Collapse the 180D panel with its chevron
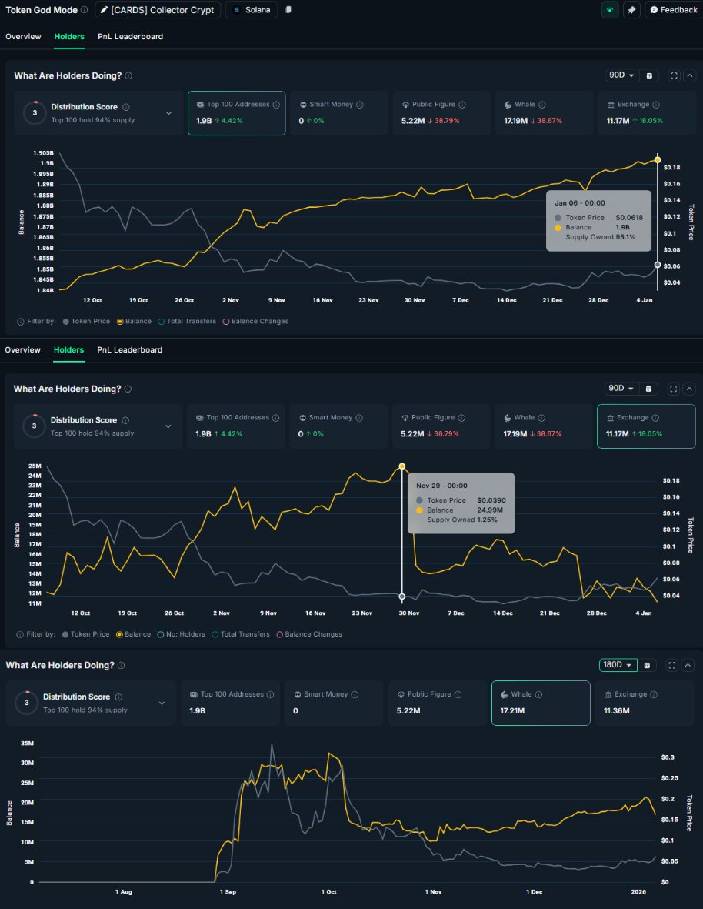This screenshot has height=909, width=703. coord(688,666)
